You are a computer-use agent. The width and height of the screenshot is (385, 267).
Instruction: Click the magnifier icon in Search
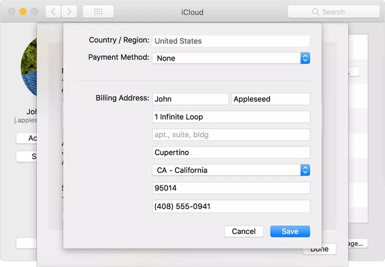pyautogui.click(x=315, y=12)
